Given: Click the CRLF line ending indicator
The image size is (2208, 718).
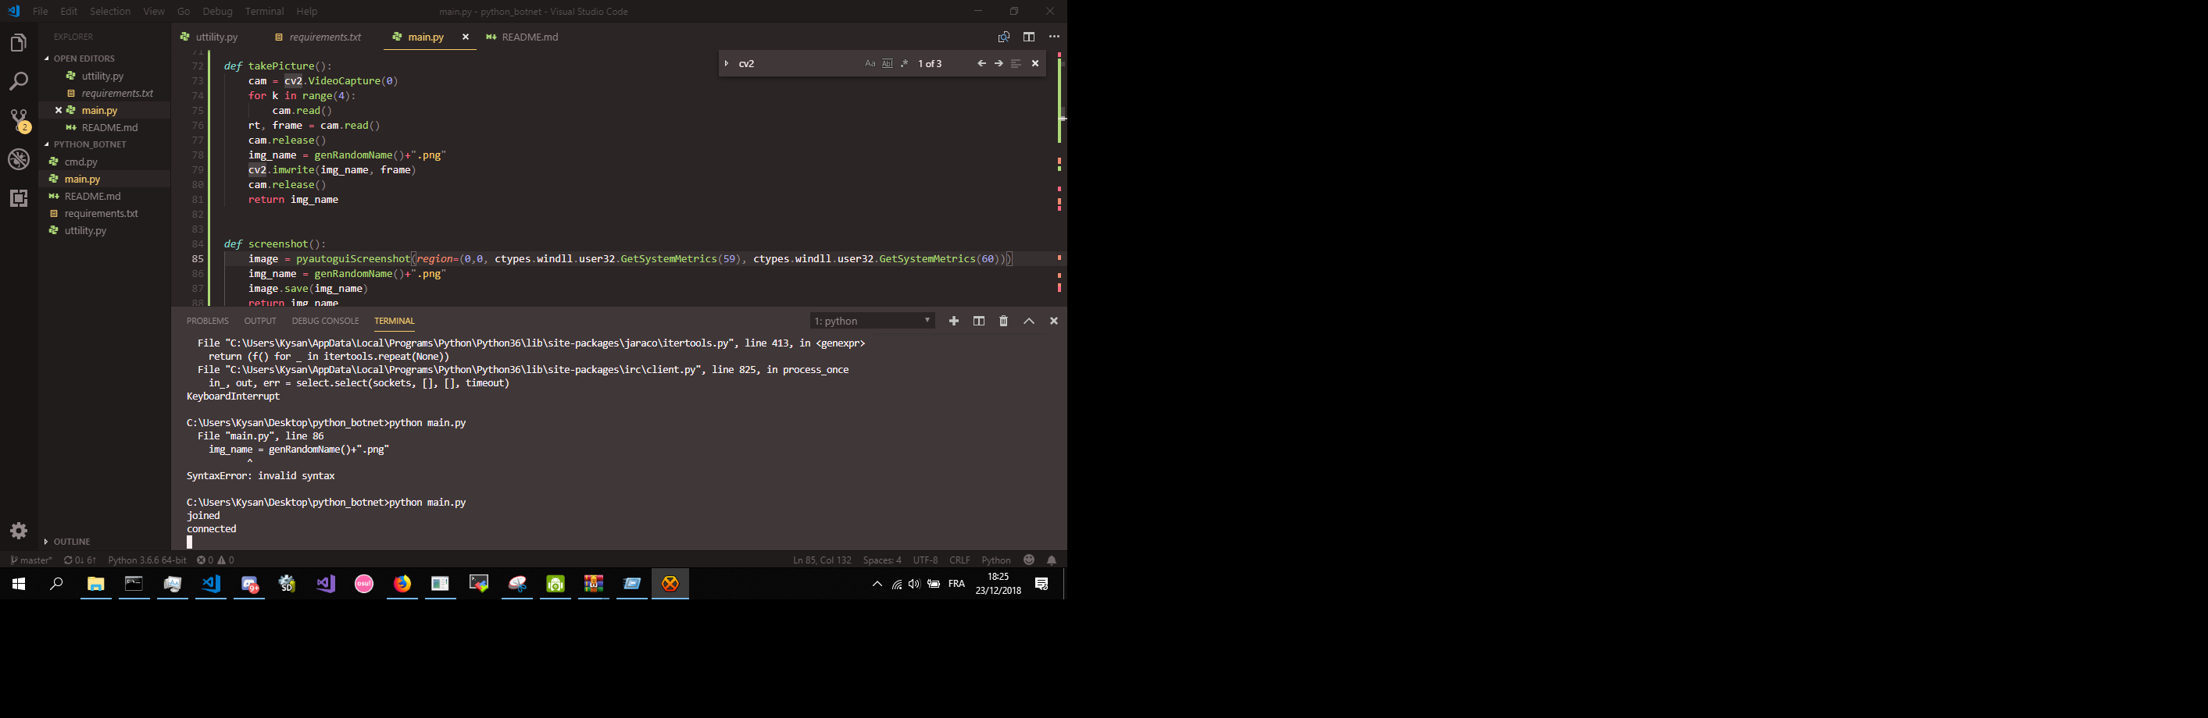Looking at the screenshot, I should (x=959, y=560).
